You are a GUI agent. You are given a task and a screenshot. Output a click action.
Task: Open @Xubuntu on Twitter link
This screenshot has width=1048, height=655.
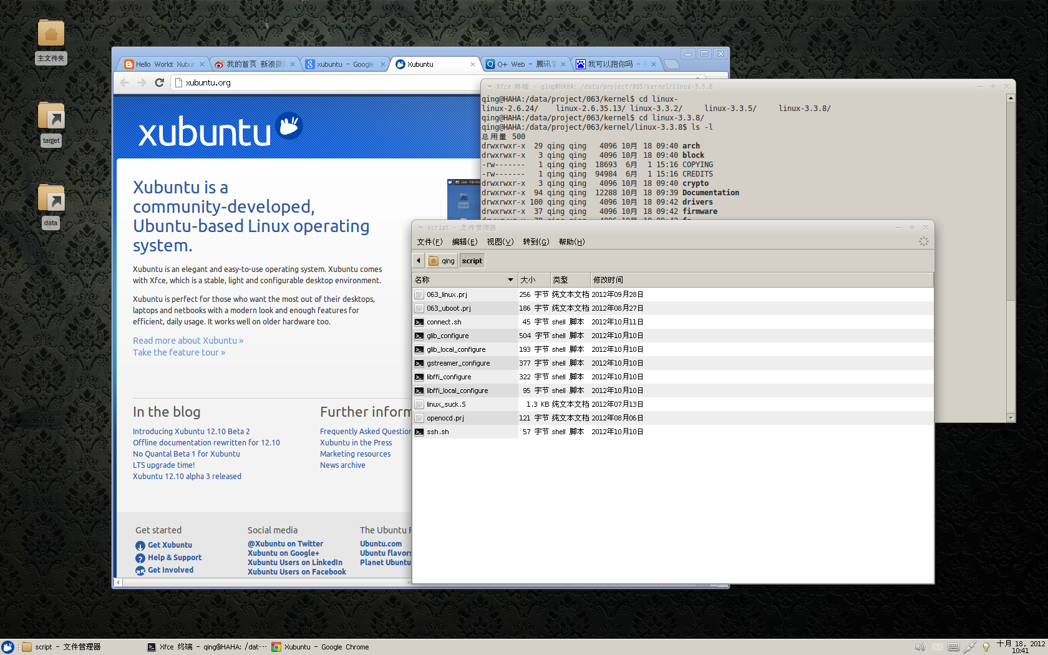285,544
